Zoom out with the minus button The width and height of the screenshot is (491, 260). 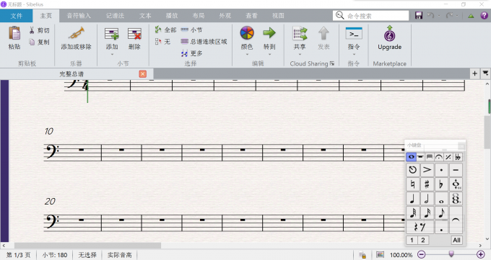point(422,255)
